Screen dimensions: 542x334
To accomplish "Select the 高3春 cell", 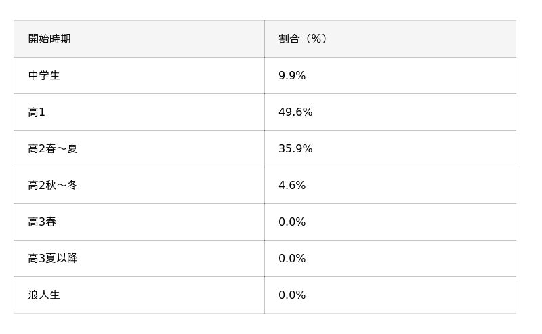I will pos(42,222).
